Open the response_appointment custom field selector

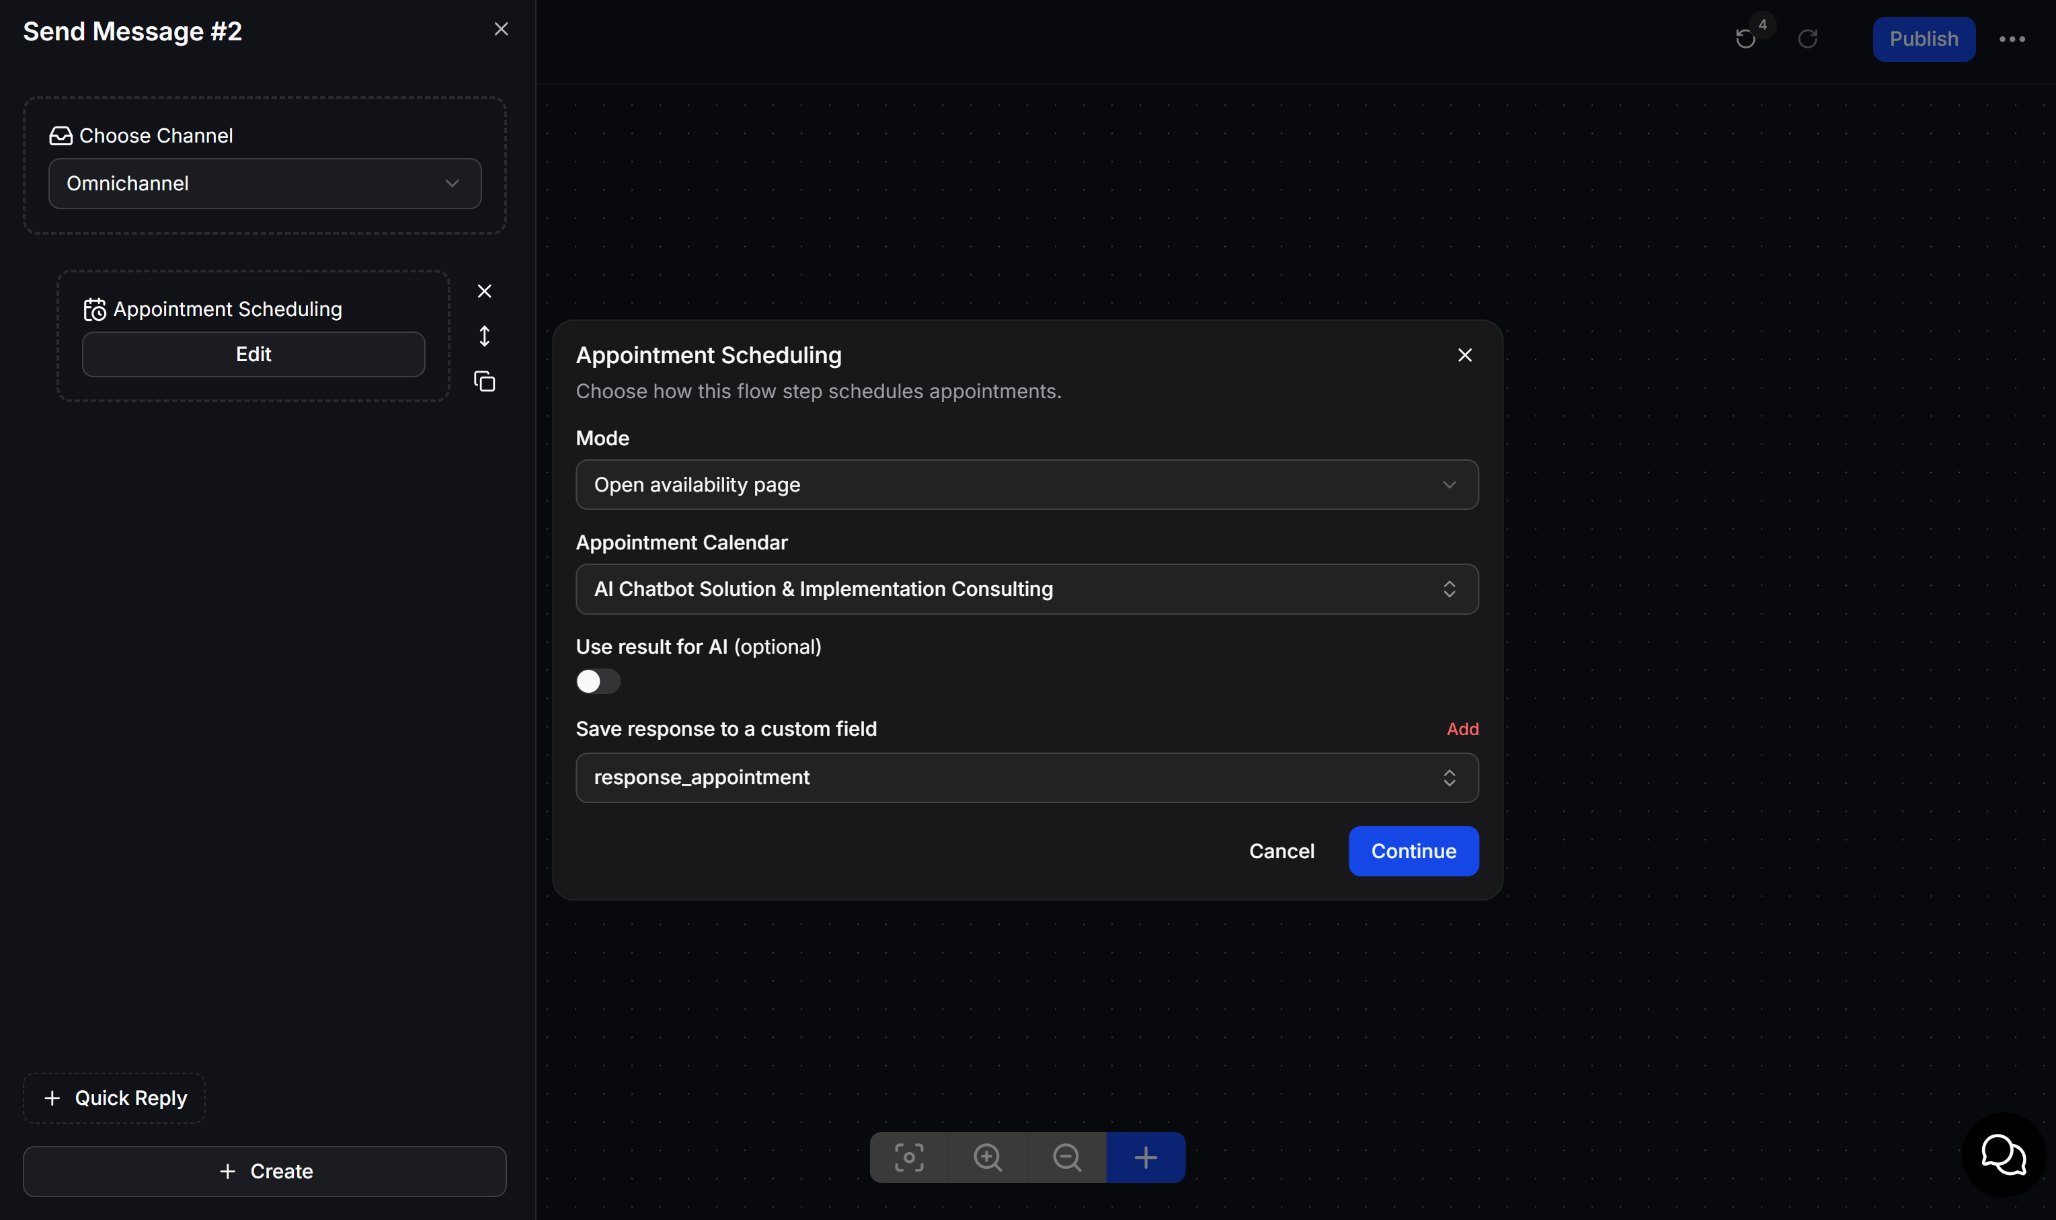click(x=1027, y=777)
